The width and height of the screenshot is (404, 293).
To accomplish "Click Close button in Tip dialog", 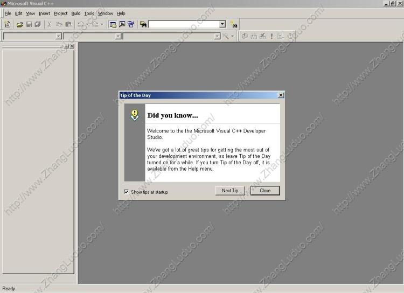I will [265, 191].
